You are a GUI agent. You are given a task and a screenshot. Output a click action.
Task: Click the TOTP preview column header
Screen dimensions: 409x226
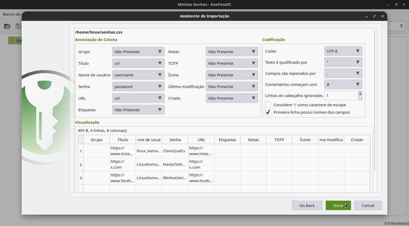(279, 140)
